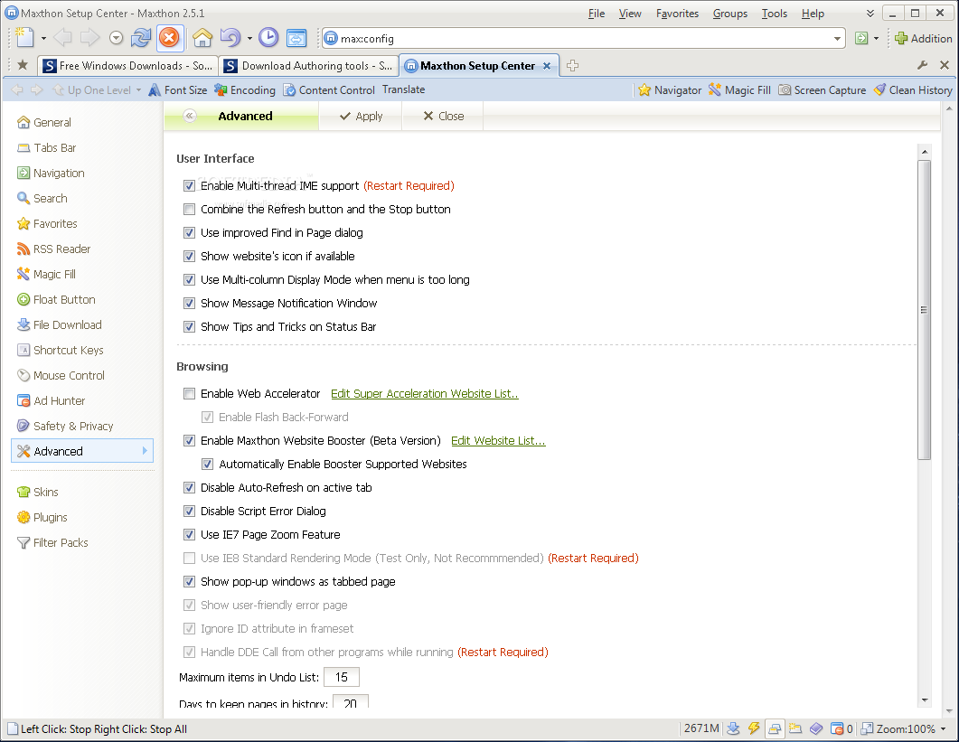Click the settings pane vertical scrollbar thumb
The width and height of the screenshot is (959, 742).
(924, 309)
